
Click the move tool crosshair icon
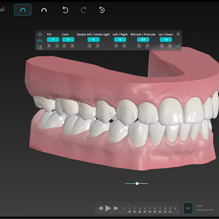click(x=40, y=34)
